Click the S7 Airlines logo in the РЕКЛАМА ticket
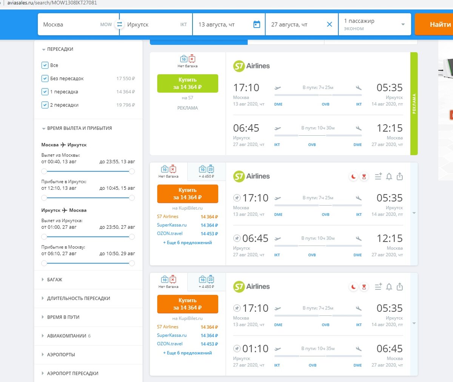Screen dimensions: 453x382 pos(251,66)
